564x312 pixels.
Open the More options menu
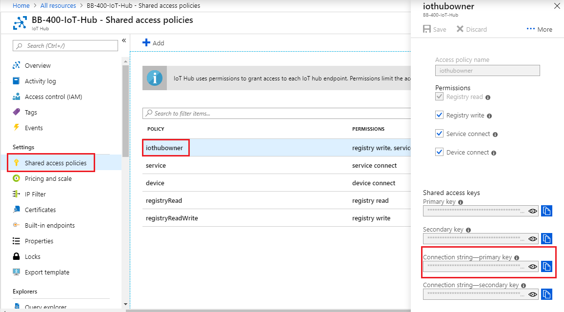point(539,29)
